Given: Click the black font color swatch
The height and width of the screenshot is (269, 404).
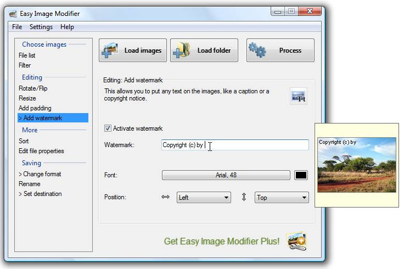Looking at the screenshot, I should point(301,175).
